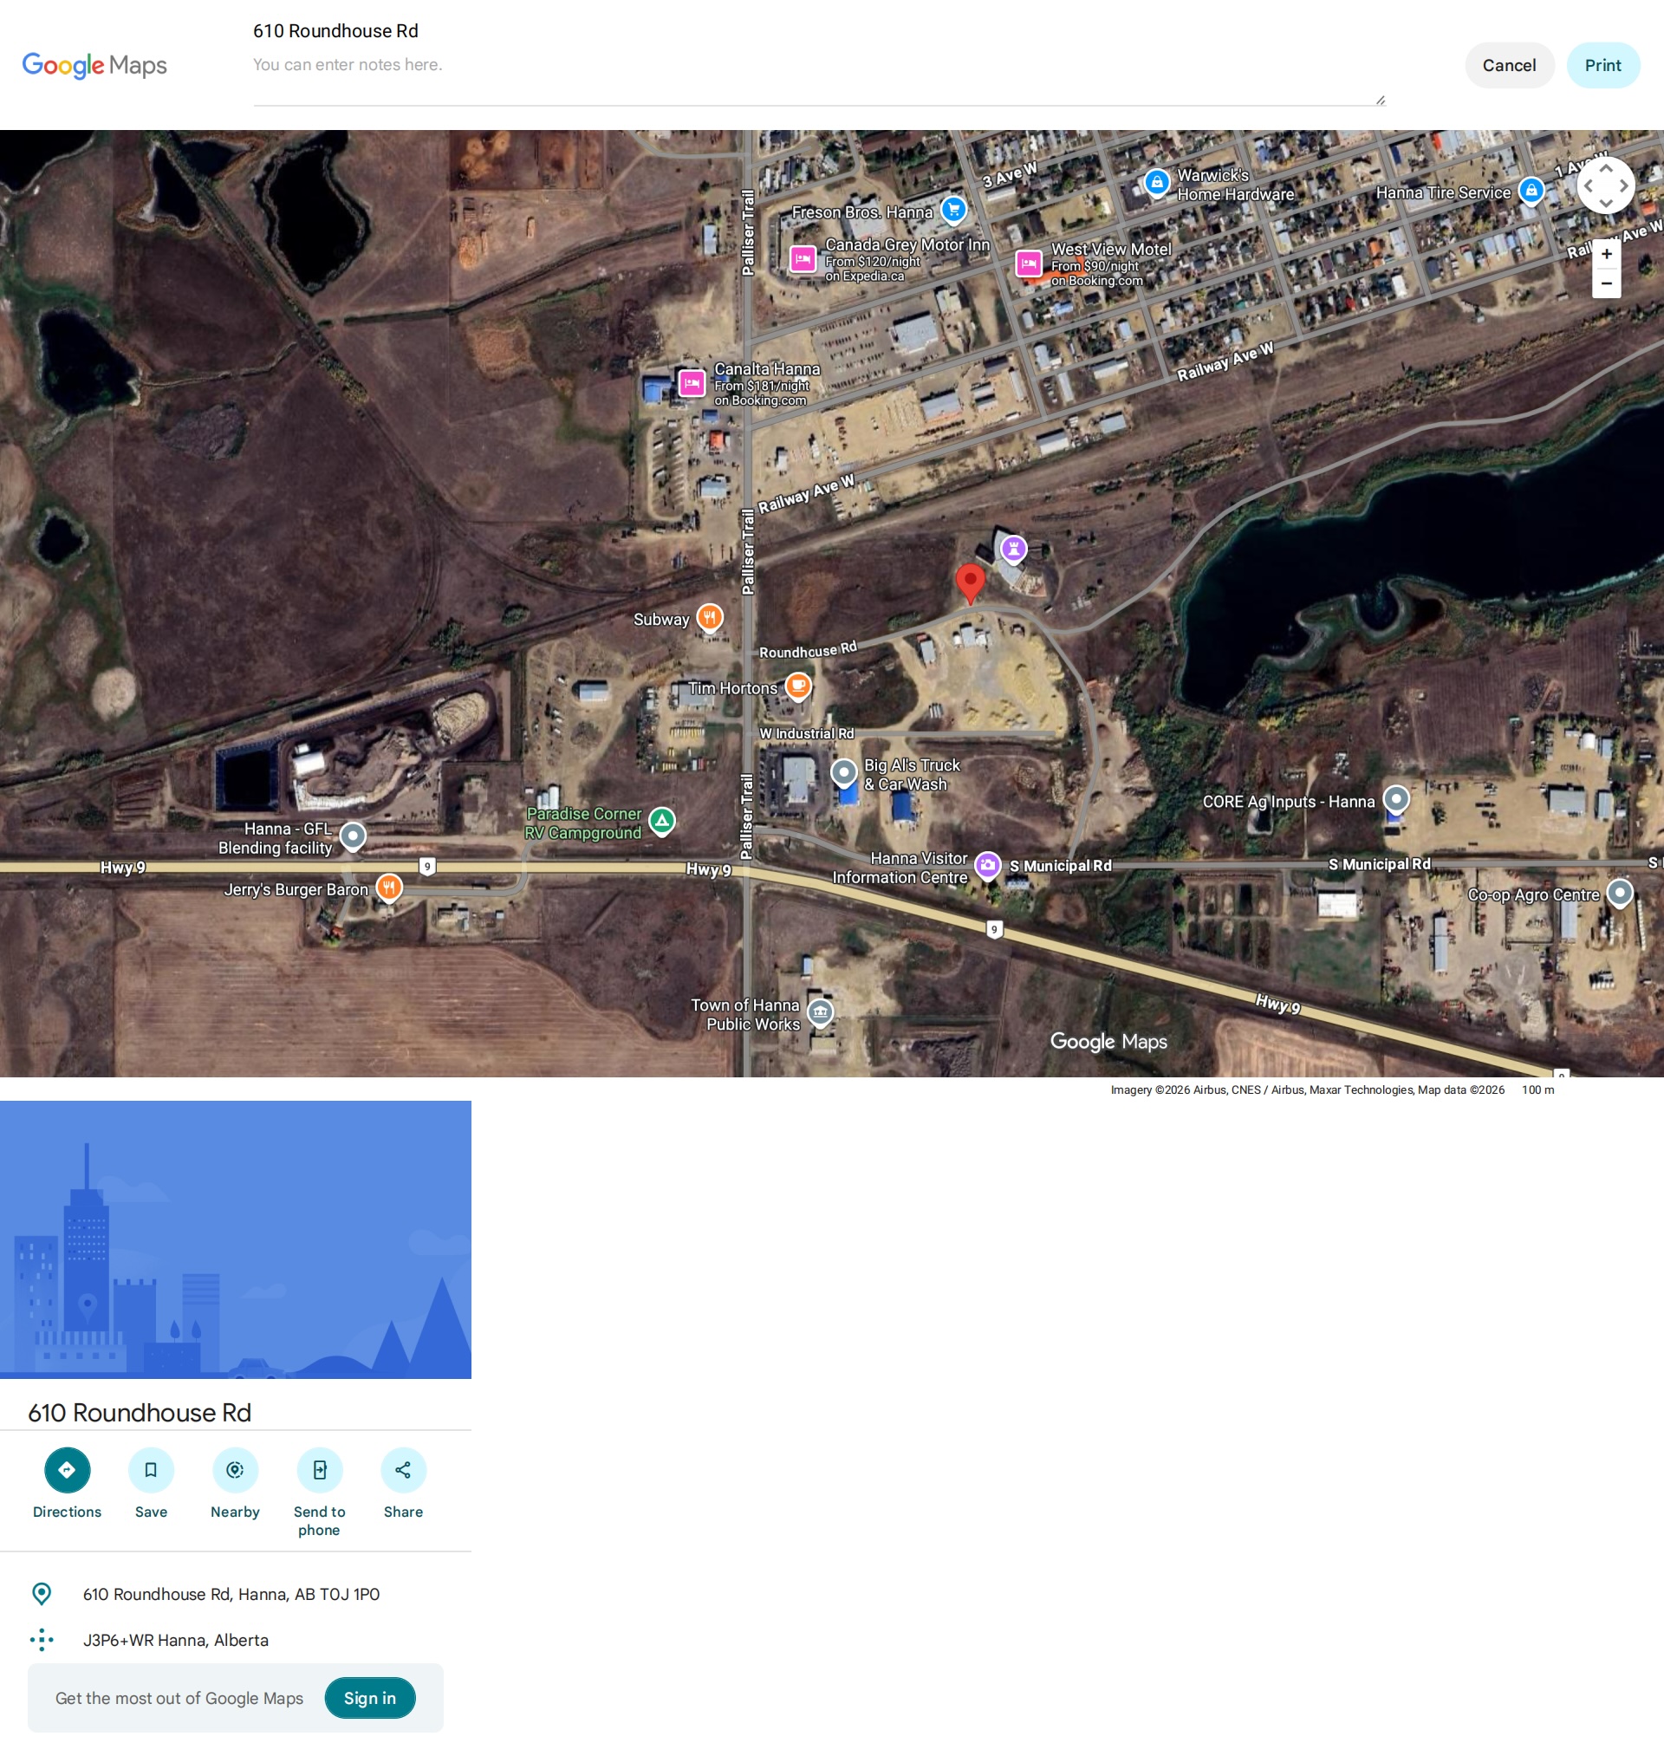
Task: Click the address 610 Roundhouse Rd, Hanna, AB
Action: click(x=231, y=1594)
